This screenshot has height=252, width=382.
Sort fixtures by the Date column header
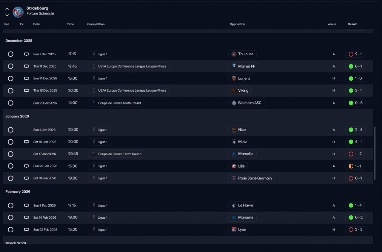(x=37, y=24)
